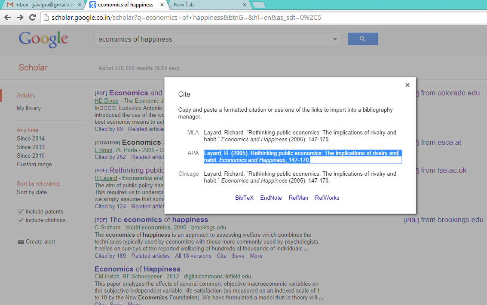Open the from lse.ac.uk link
Image resolution: width=487 pixels, height=305 pixels.
point(443,171)
